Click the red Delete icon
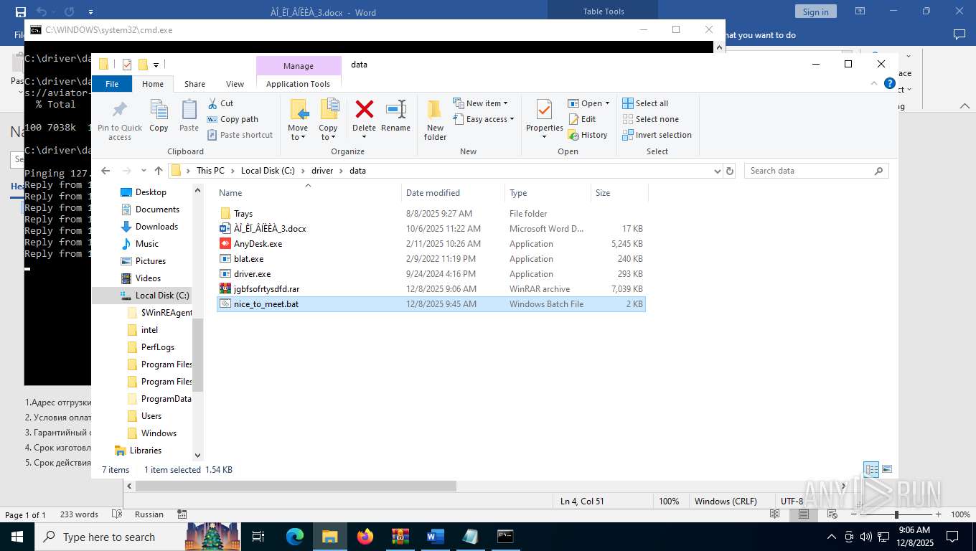Screen dimensions: 976x551 pyautogui.click(x=364, y=110)
